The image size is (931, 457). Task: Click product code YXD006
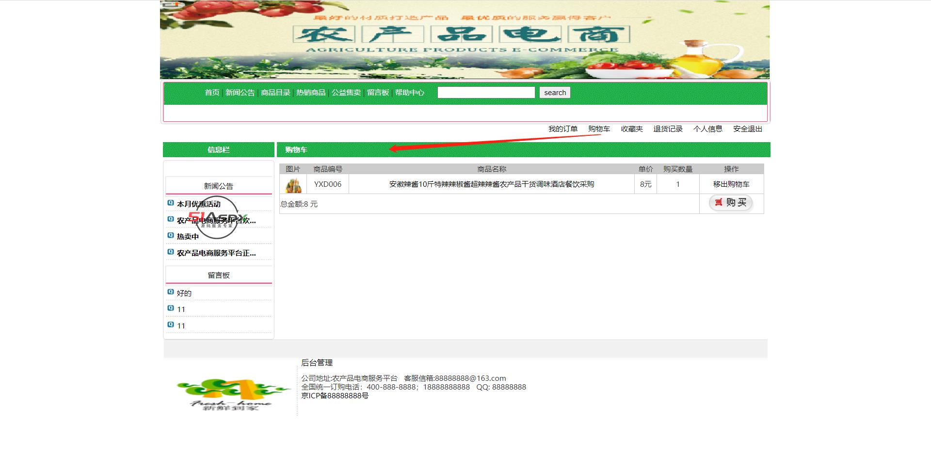[328, 184]
